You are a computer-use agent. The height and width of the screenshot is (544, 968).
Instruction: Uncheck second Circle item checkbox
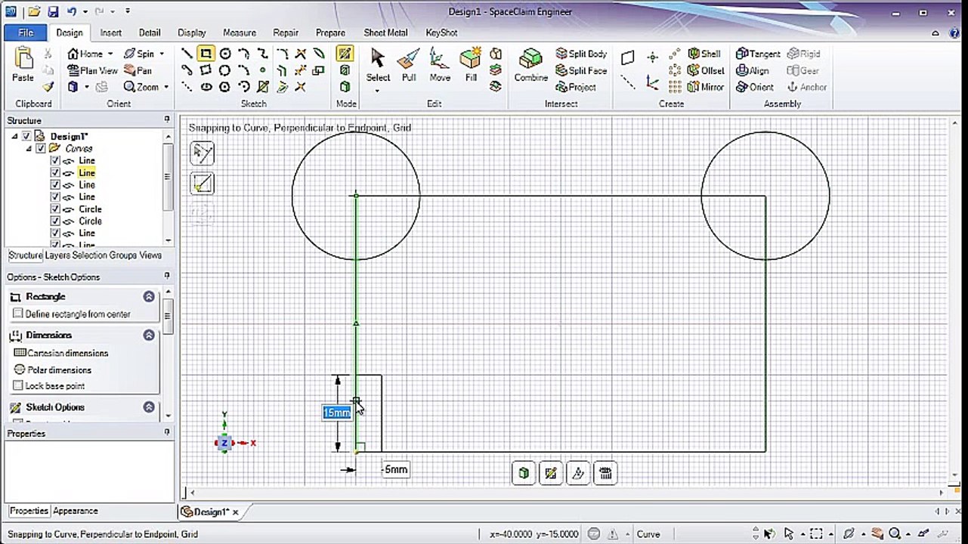click(55, 221)
